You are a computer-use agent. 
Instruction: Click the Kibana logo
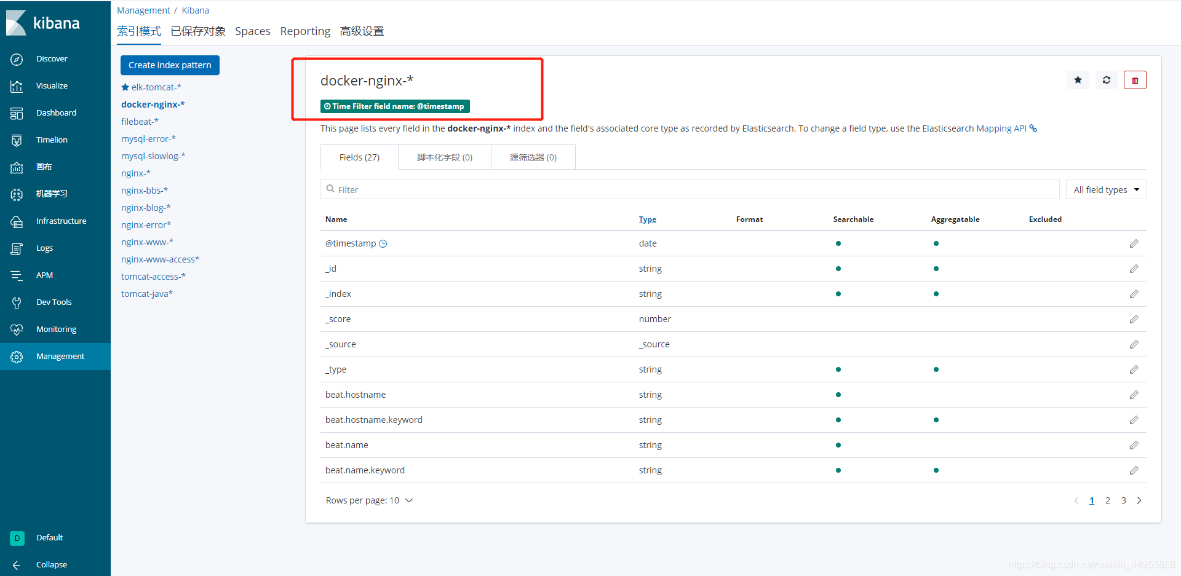click(x=43, y=23)
